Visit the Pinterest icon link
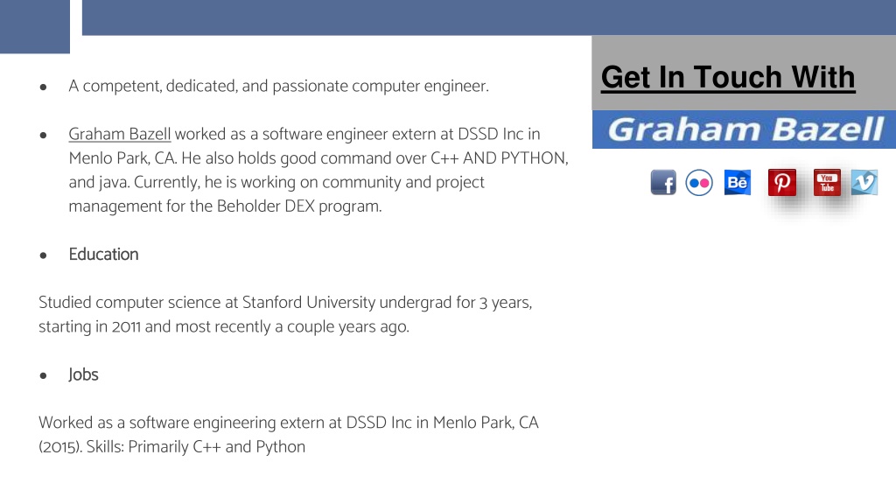Viewport: 896px width, 504px height. pos(782,183)
